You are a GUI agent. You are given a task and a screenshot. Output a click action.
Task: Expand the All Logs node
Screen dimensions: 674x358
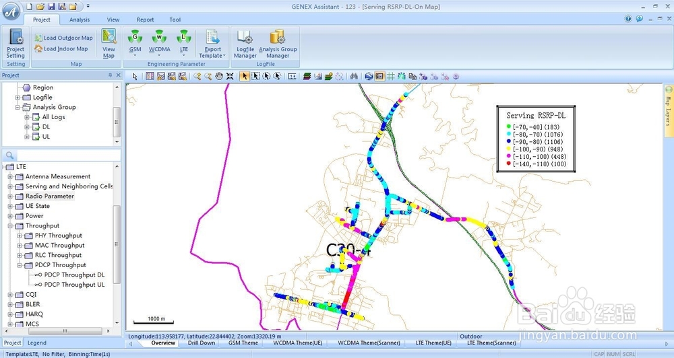(27, 117)
